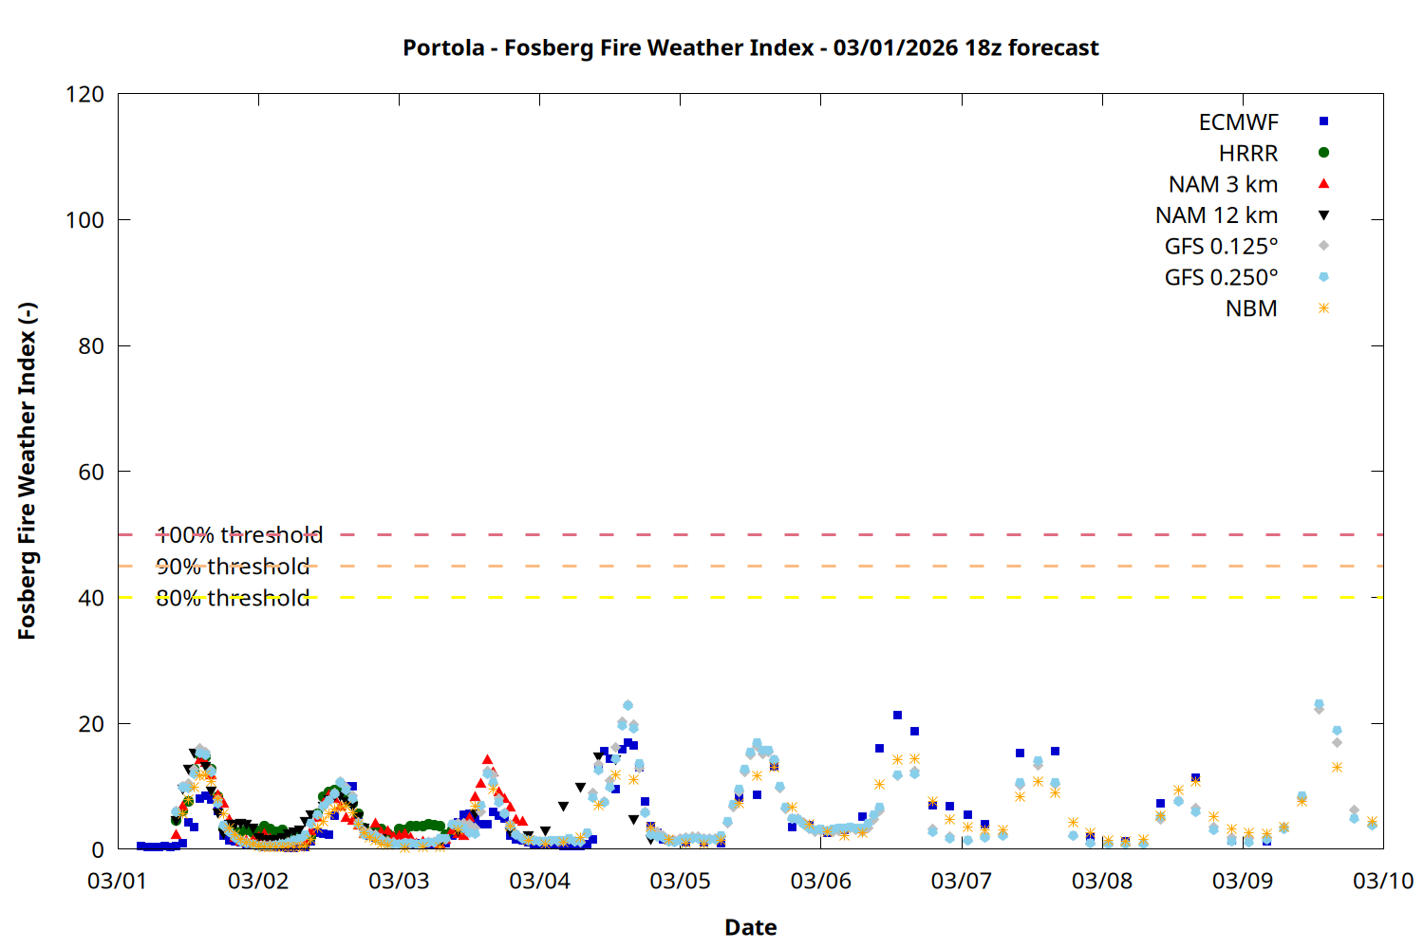The height and width of the screenshot is (949, 1424).
Task: Select the ECMWF legend label text
Action: pos(1238,122)
